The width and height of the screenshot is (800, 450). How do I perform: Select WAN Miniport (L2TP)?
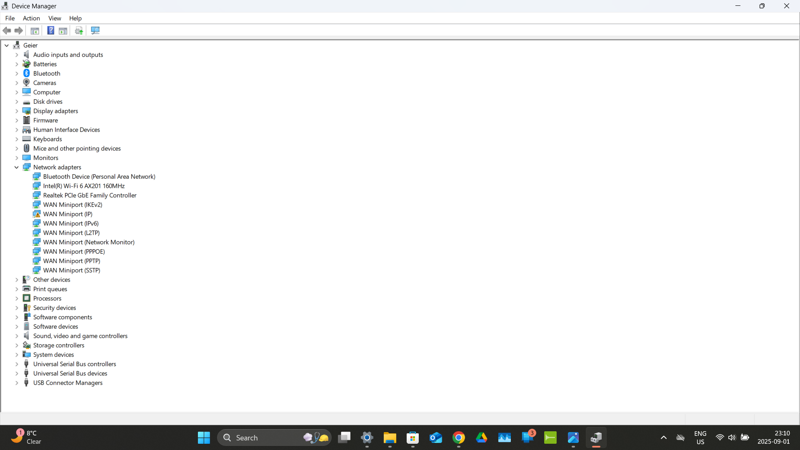tap(71, 232)
